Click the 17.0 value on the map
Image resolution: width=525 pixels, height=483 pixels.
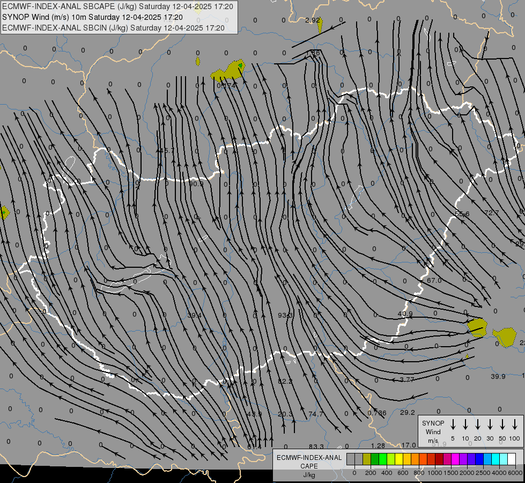coord(409,445)
